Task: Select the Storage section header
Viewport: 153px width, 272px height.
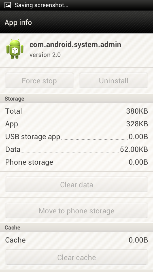Action: click(x=76, y=99)
